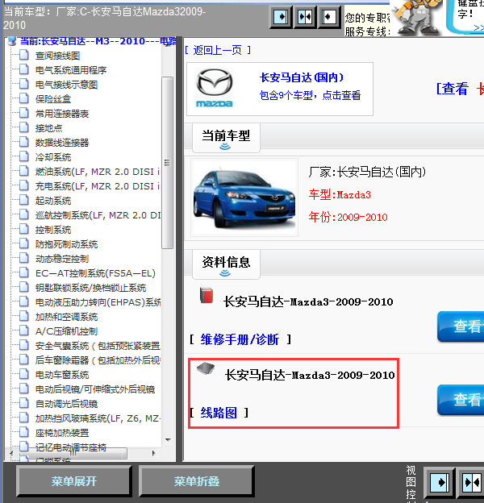Click the top right-arrow view control icon
The width and height of the screenshot is (484, 503).
[281, 17]
